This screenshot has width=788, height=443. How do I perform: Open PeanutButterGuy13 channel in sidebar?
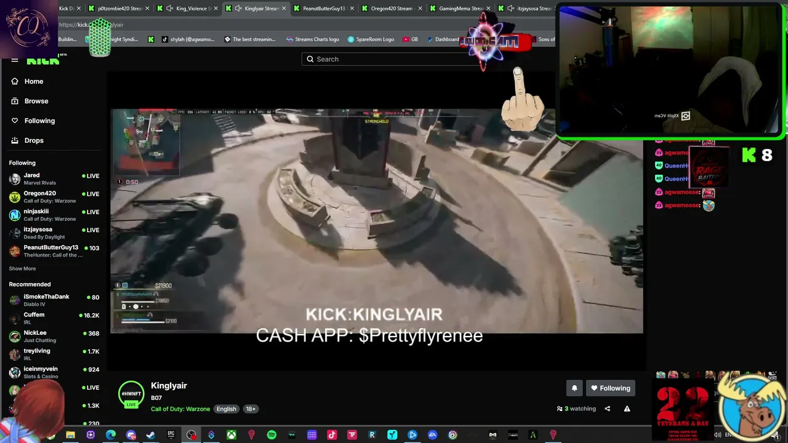pyautogui.click(x=54, y=251)
